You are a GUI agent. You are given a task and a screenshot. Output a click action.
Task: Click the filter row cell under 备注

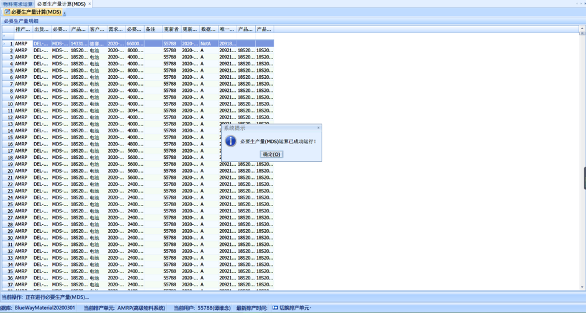[153, 37]
